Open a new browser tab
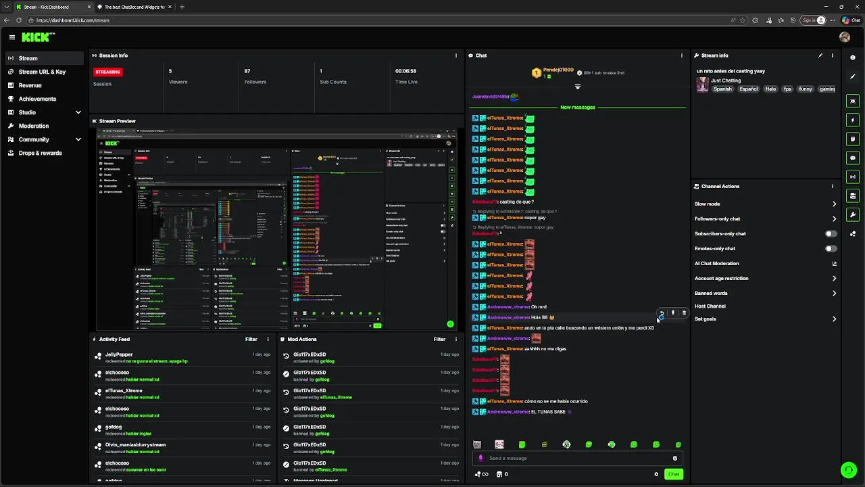Image resolution: width=865 pixels, height=487 pixels. tap(181, 7)
